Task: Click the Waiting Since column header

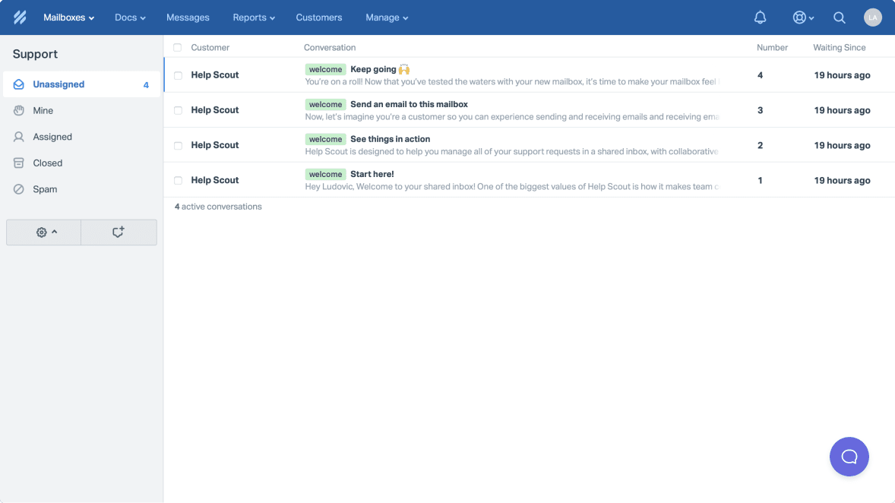Action: [840, 47]
